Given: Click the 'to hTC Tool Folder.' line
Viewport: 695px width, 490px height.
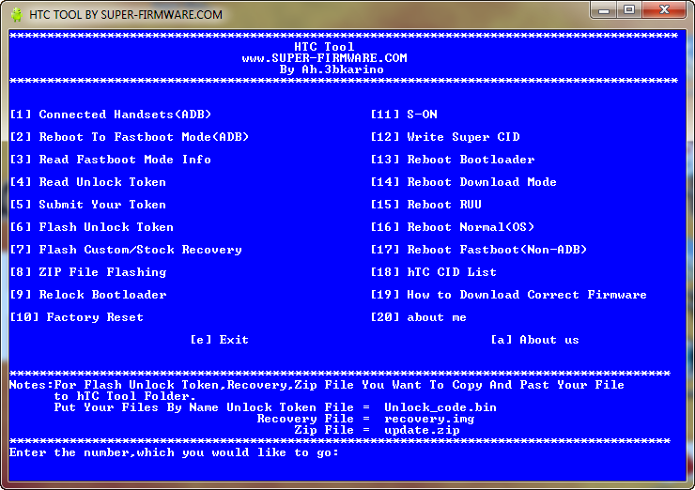Looking at the screenshot, I should 125,395.
